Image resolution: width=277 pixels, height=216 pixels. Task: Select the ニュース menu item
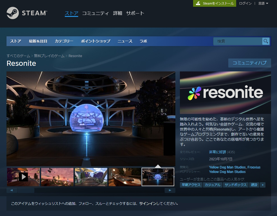125,41
